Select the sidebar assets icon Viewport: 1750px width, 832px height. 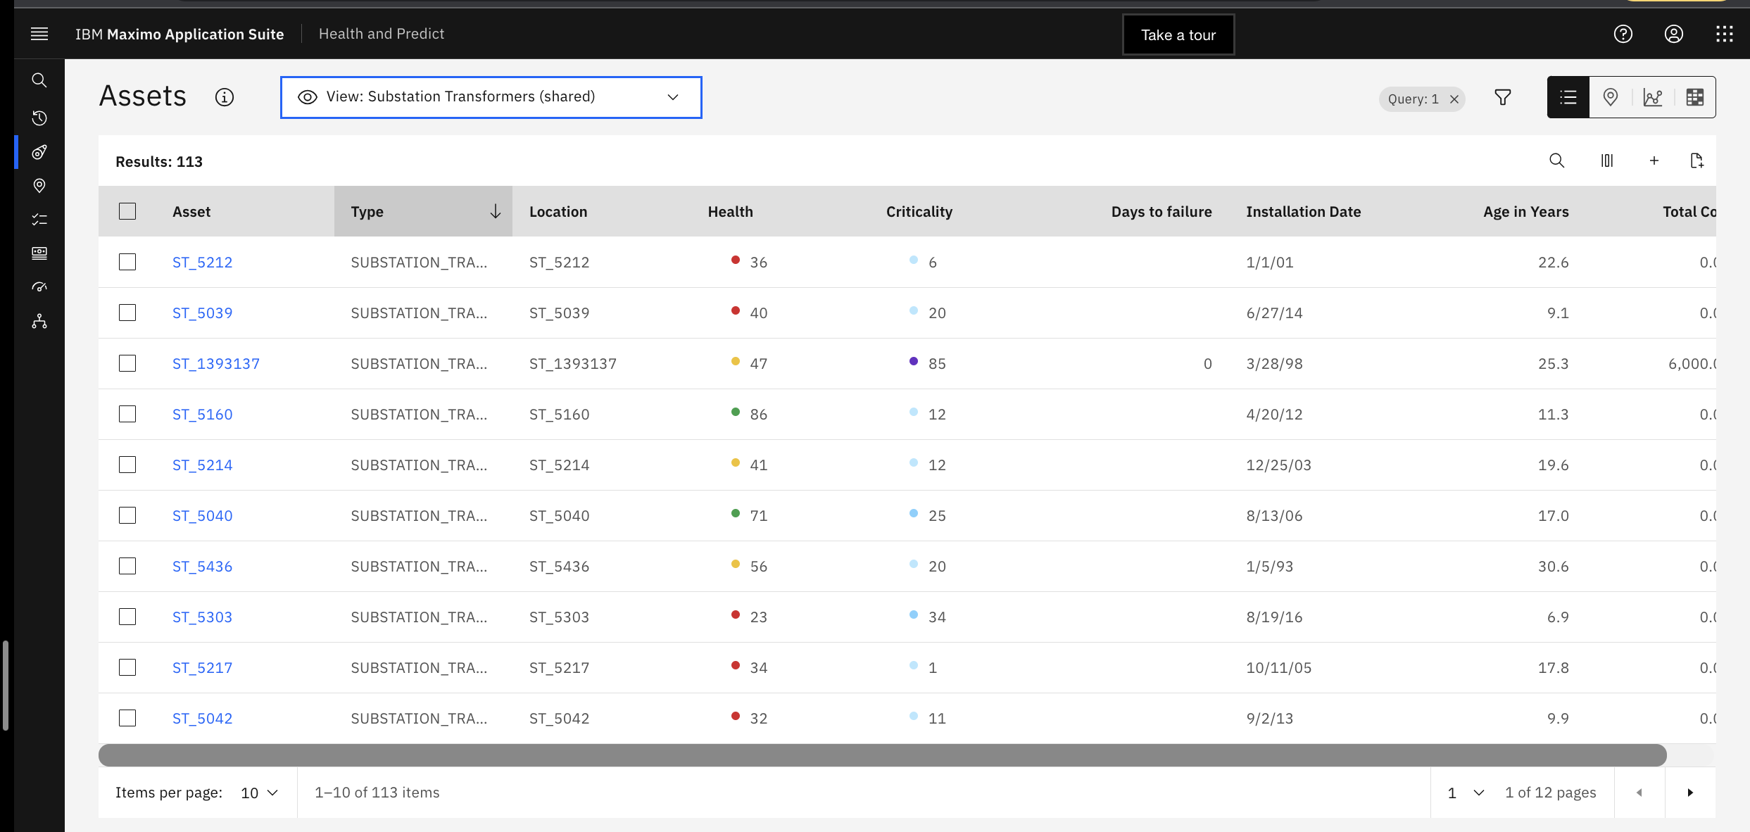click(39, 151)
